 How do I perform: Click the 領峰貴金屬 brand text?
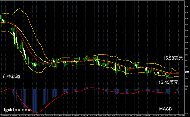click(x=22, y=110)
